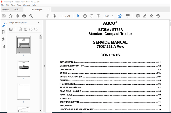
Task: Rotate page counterclockwise icon
Action: (31, 29)
